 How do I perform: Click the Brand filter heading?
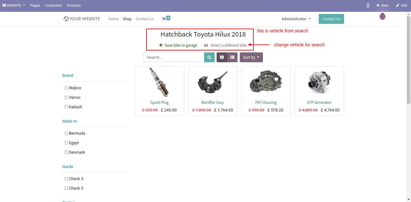[68, 76]
